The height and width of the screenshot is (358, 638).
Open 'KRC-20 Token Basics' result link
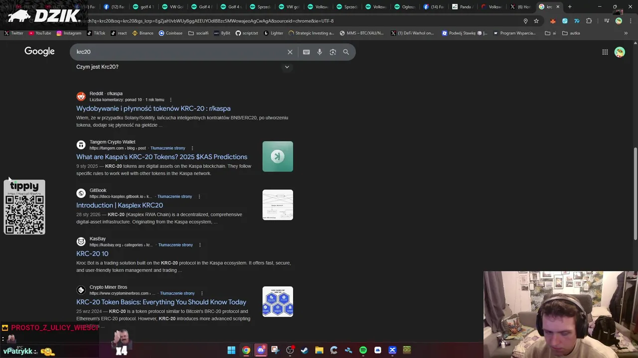pos(161,302)
